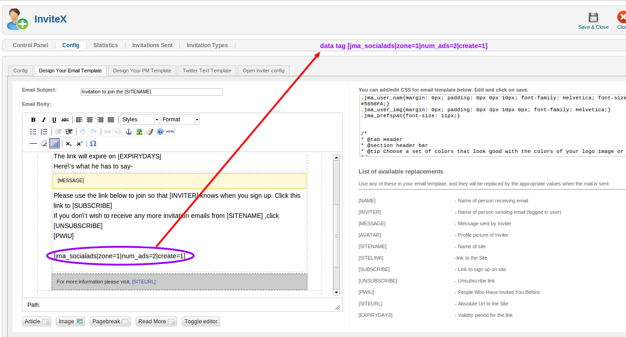Open the Styles dropdown
This screenshot has height=337, width=626.
(x=140, y=120)
